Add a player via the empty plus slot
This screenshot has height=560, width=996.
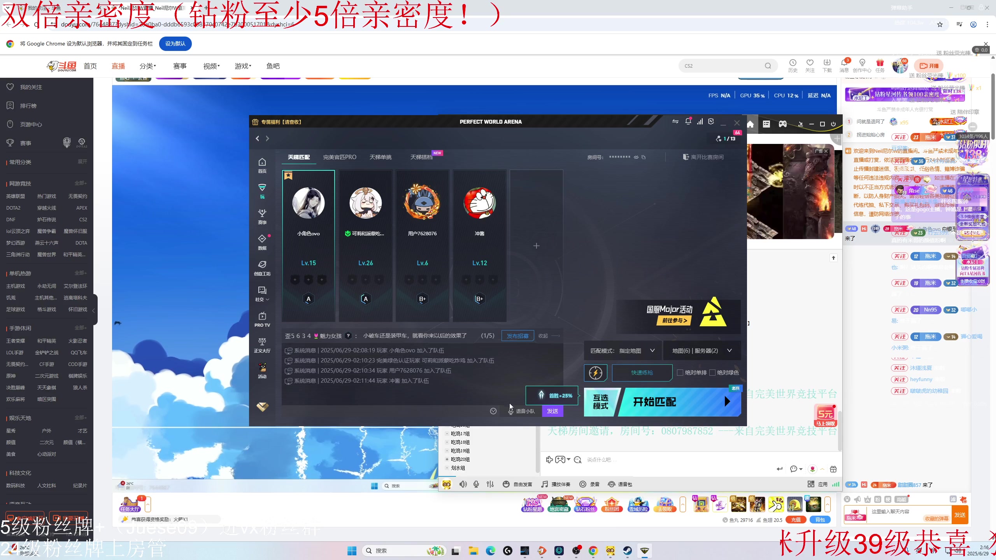(x=536, y=246)
